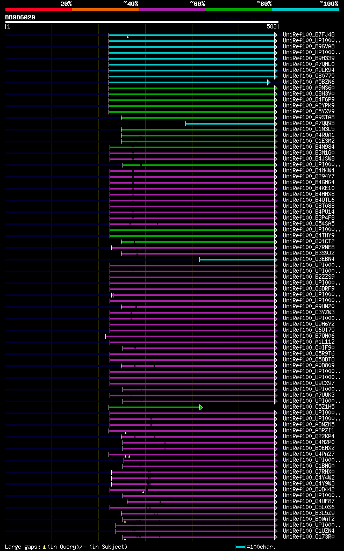The height and width of the screenshot is (551, 344).
Task: Select the query name BB906029
Action: [20, 17]
